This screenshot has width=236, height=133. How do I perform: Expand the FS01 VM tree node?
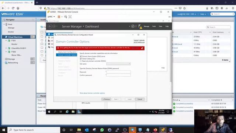(6, 41)
